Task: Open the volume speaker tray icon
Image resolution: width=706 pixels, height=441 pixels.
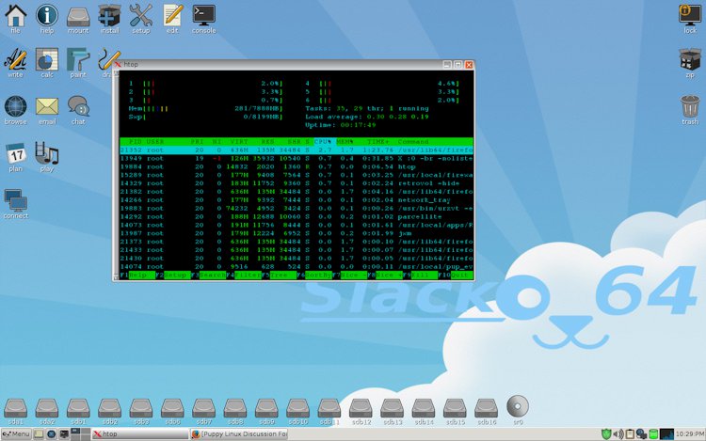Action: tap(618, 434)
